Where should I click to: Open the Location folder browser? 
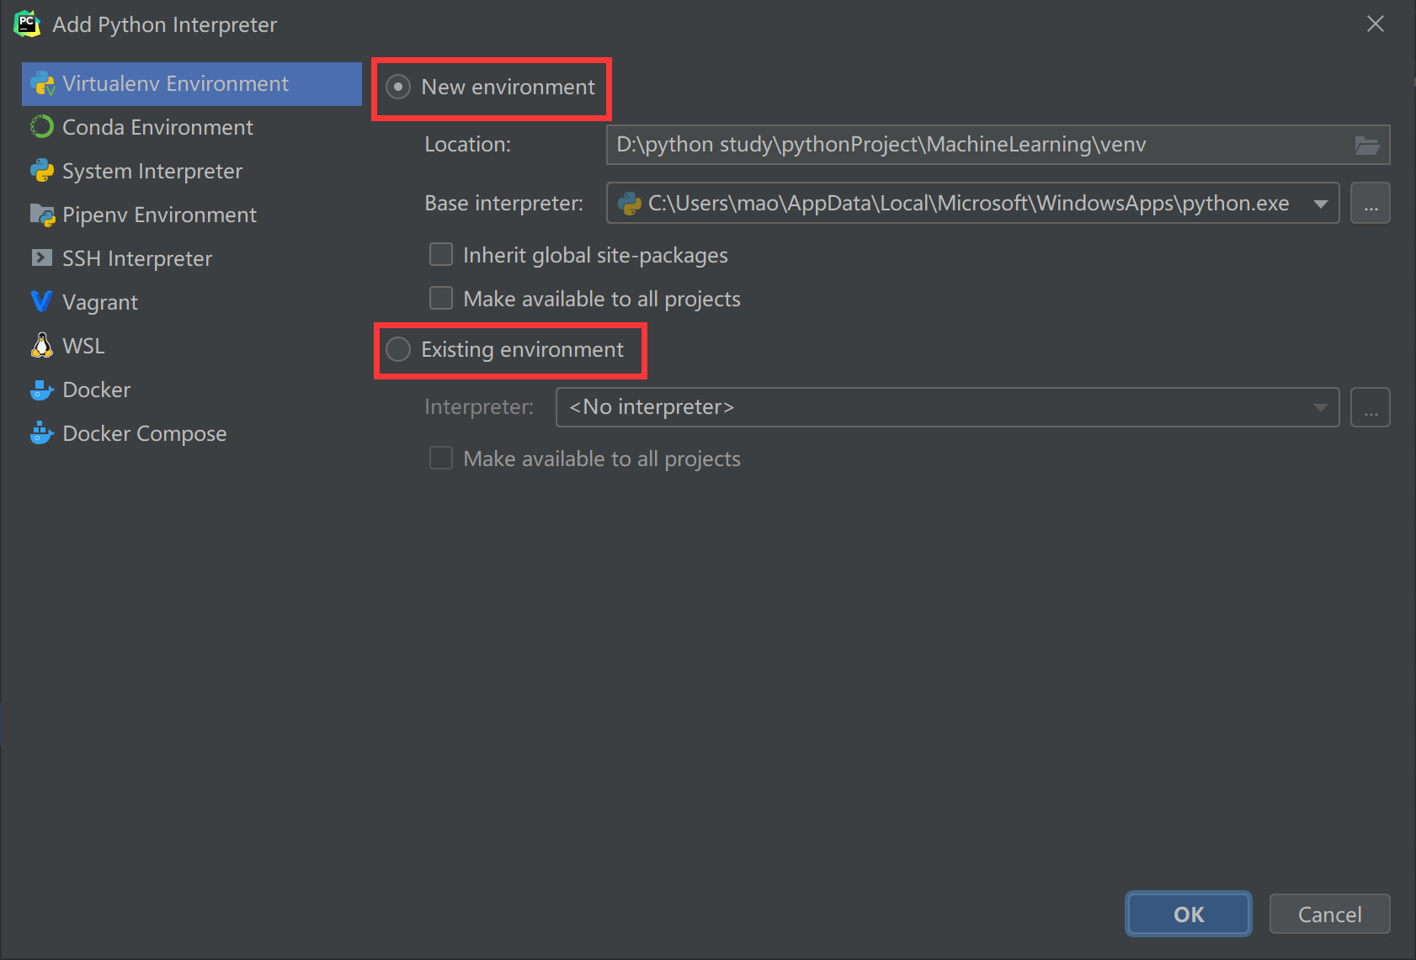[x=1368, y=144]
